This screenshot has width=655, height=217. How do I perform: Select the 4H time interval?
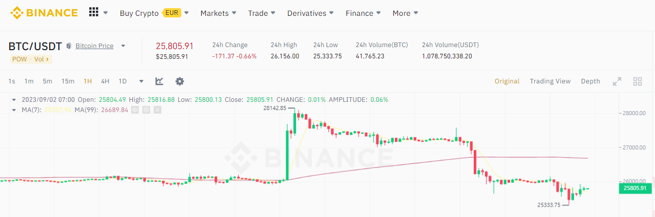(105, 81)
